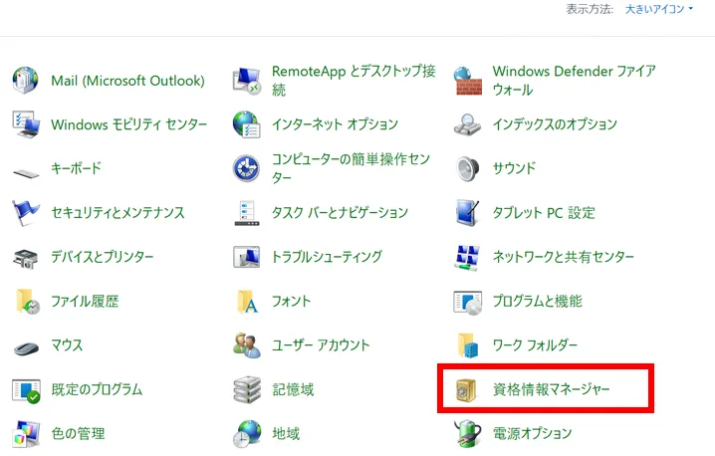Click the 電源オプション battery icon
Screen dimensions: 715x456
coord(467,434)
